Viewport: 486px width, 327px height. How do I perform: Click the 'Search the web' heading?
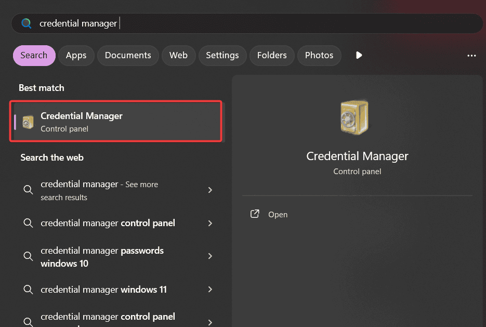click(x=52, y=158)
